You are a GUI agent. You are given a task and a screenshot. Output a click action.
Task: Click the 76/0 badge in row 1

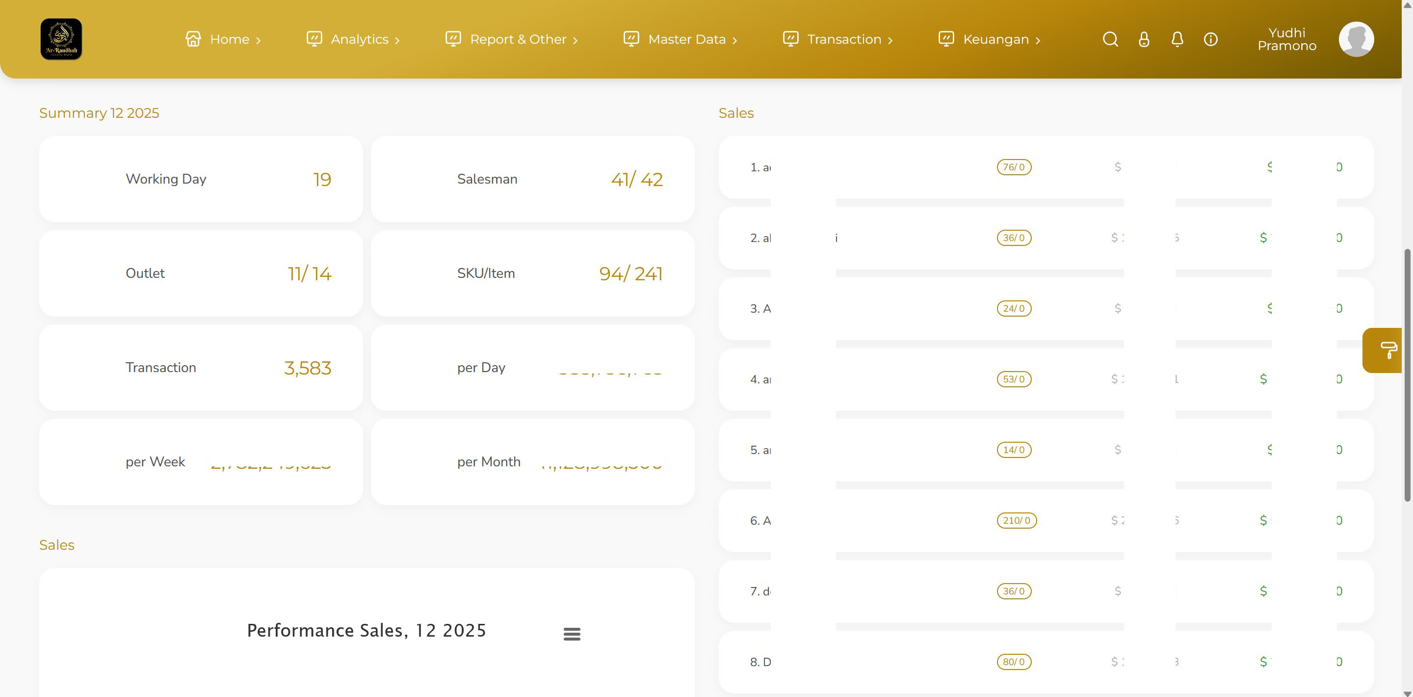pos(1014,167)
